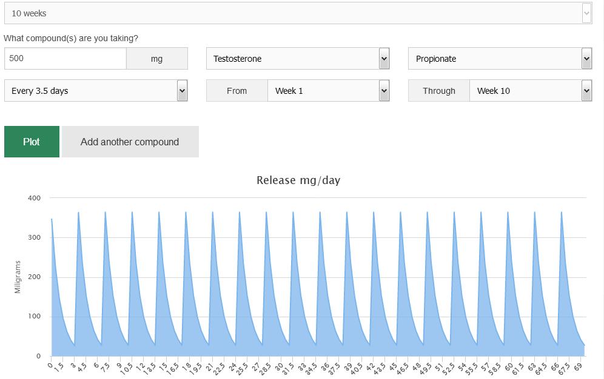Screen dimensions: 604x379
Task: Open the 'Every 3.5 days' frequency dropdown
Action: 96,91
